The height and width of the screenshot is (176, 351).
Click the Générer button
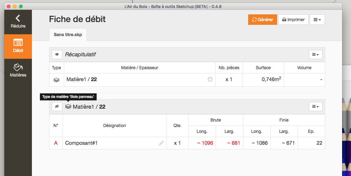pyautogui.click(x=263, y=20)
